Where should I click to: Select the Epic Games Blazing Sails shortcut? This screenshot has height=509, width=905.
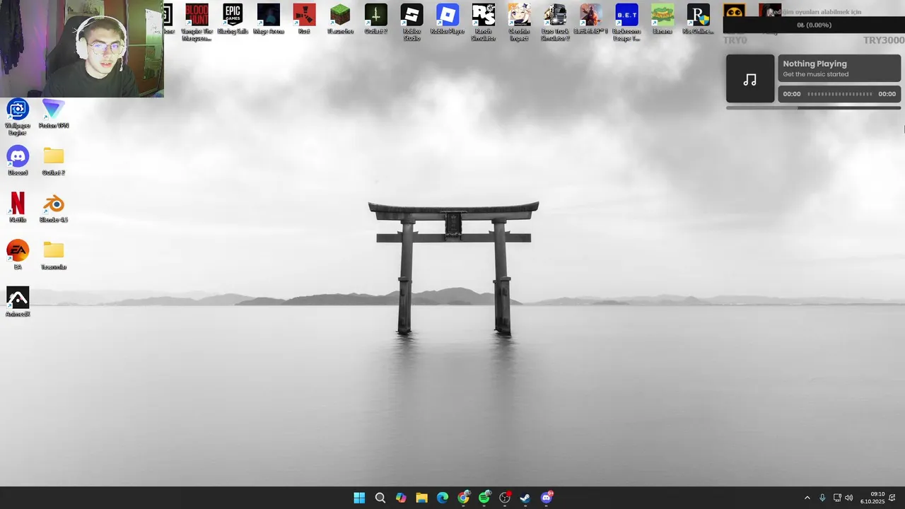pos(233,19)
